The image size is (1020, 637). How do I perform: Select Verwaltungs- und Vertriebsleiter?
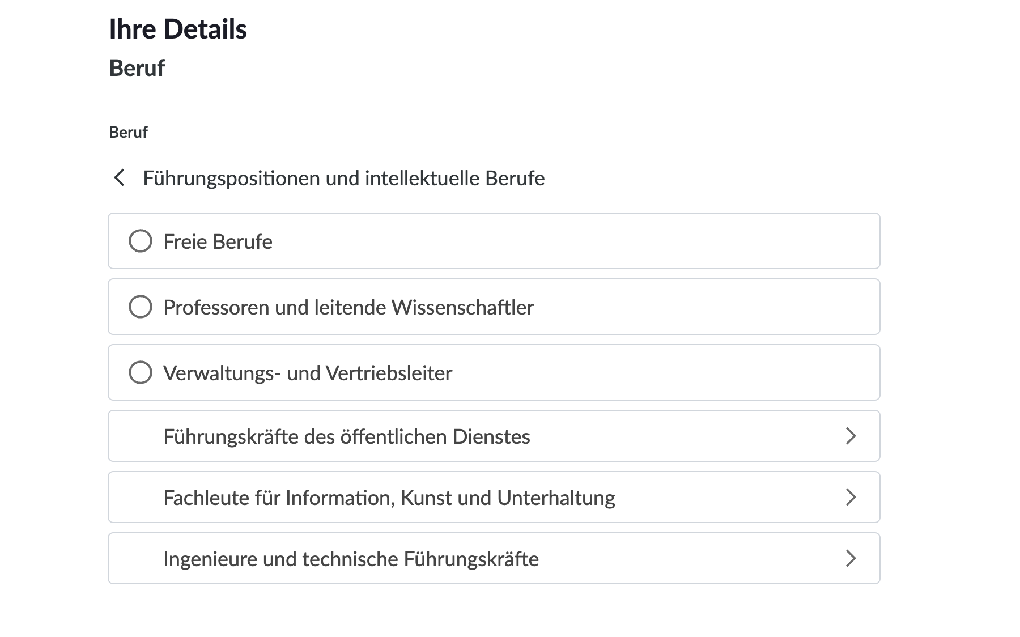(x=141, y=372)
